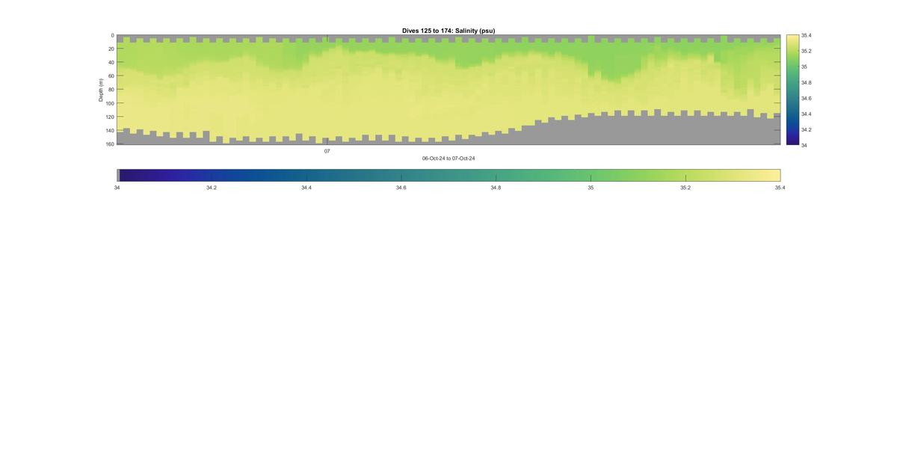Viewport: 897px width, 465px height.
Task: Click the "07" x-axis date tick label
Action: click(x=327, y=151)
